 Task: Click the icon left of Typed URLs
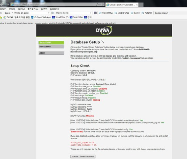(95, 13)
